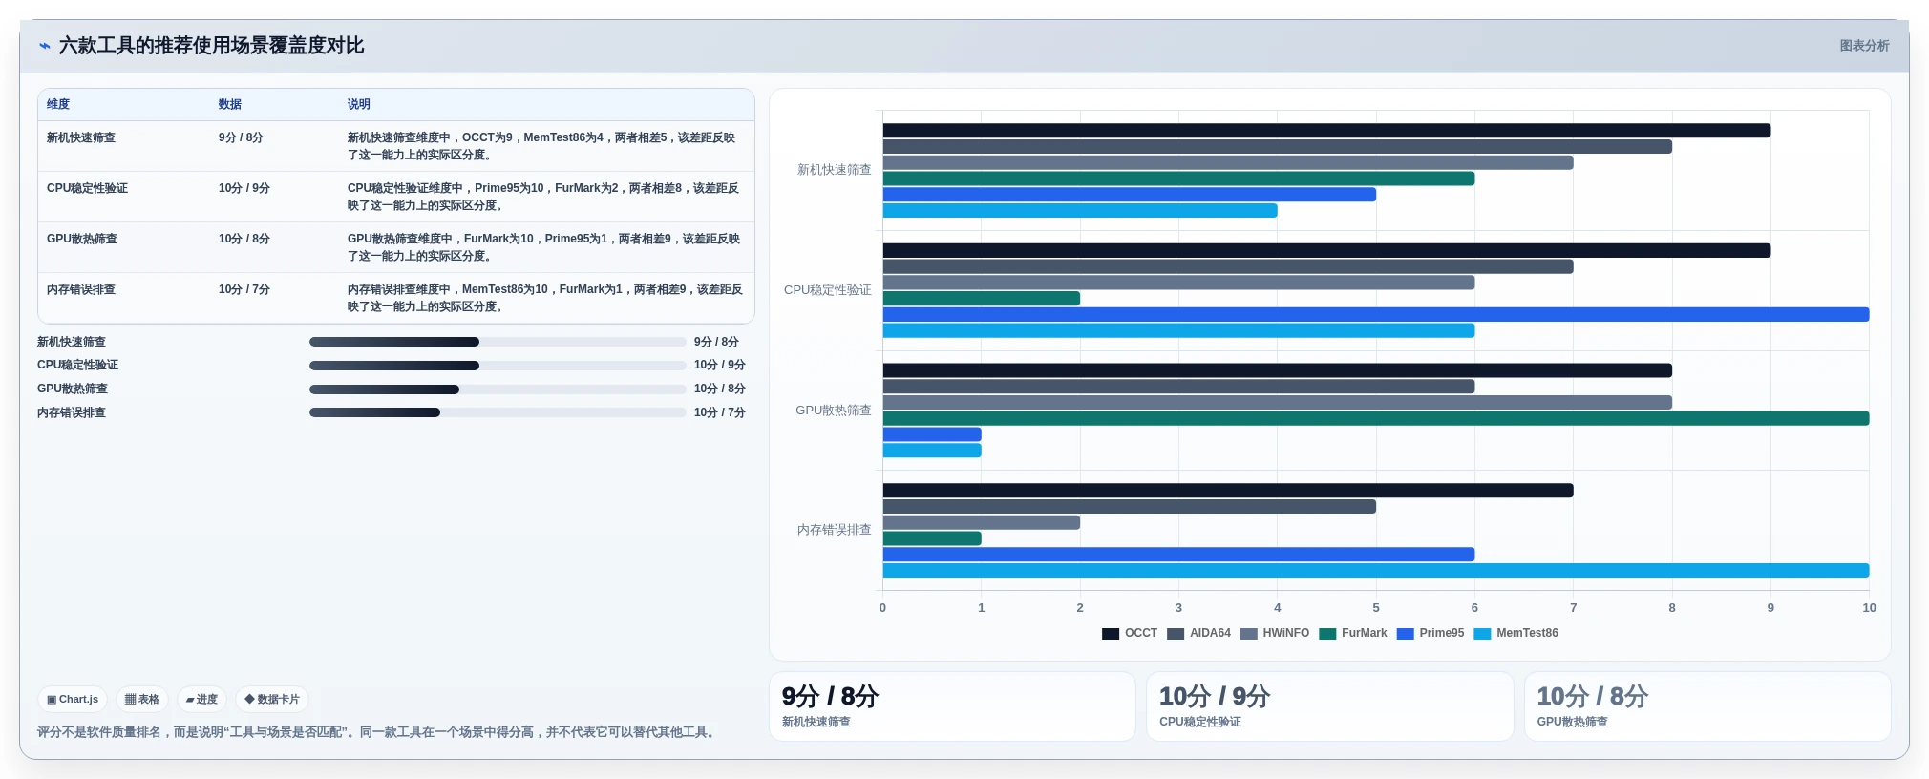The image size is (1929, 779).
Task: Click chart y-axis label GPU散热筛查
Action: pyautogui.click(x=834, y=411)
